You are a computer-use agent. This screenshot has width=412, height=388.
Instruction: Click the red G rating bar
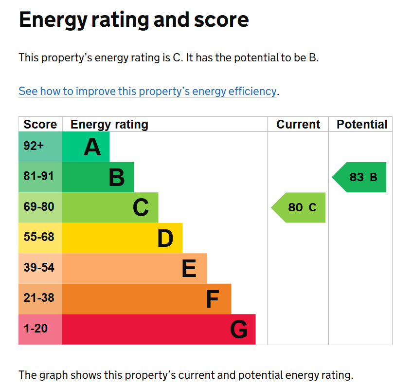tap(159, 330)
